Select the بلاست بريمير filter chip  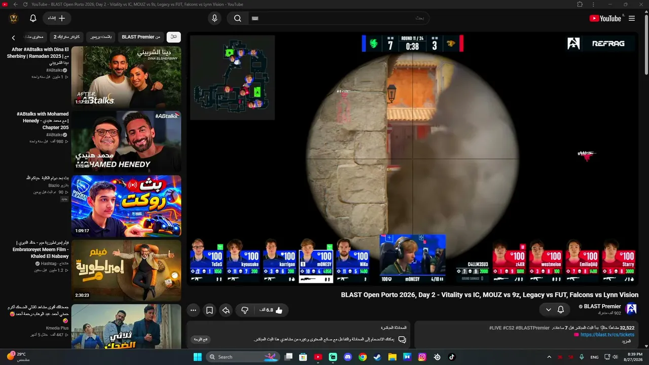(101, 37)
